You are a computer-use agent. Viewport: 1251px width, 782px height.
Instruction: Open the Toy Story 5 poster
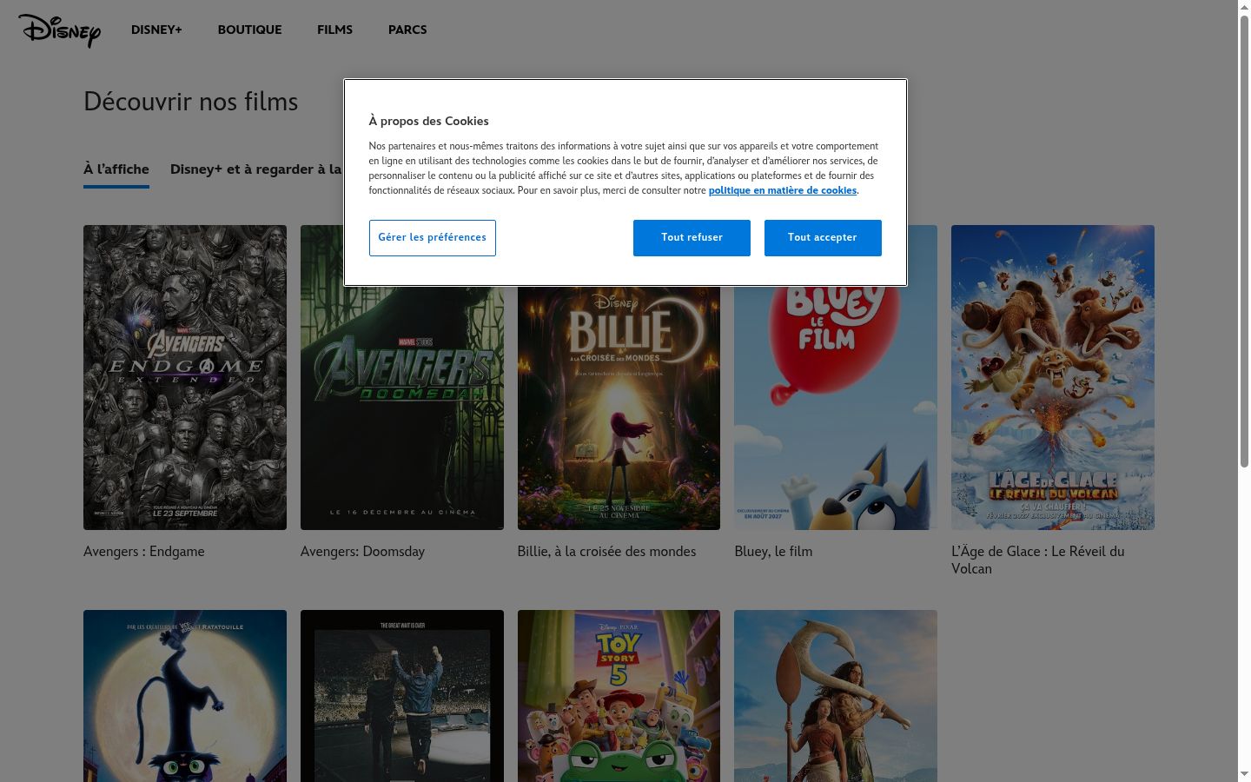[619, 696]
